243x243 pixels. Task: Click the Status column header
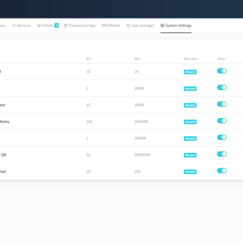tap(221, 59)
